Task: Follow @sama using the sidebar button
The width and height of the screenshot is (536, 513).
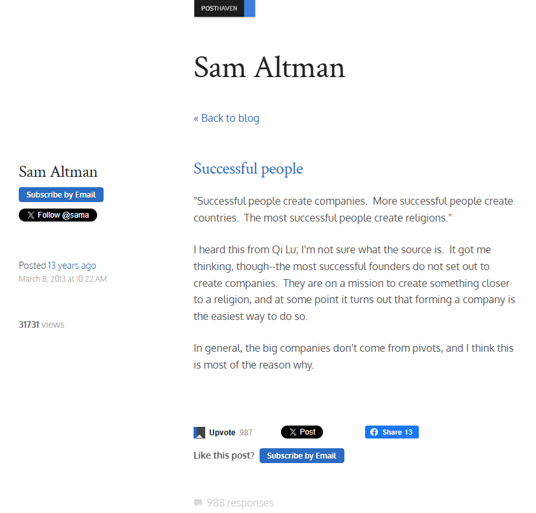Action: pyautogui.click(x=58, y=214)
